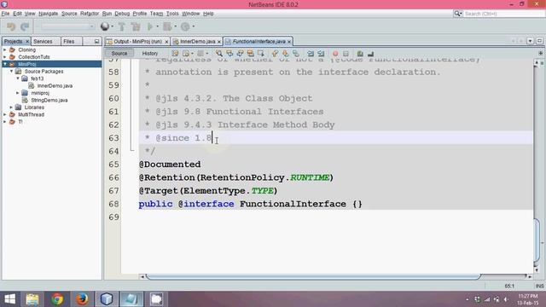Toggle the Rectangular Selection icon
Screen dimensions: 546x307
point(261,54)
